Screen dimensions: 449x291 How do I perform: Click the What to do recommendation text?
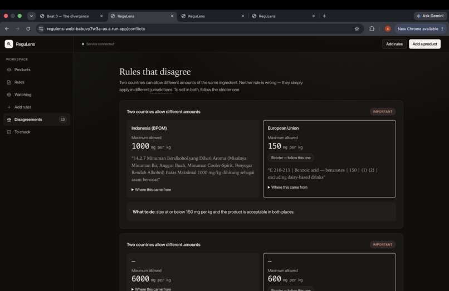[213, 212]
